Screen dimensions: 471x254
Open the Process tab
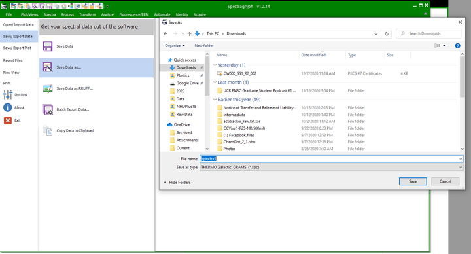[x=67, y=14]
